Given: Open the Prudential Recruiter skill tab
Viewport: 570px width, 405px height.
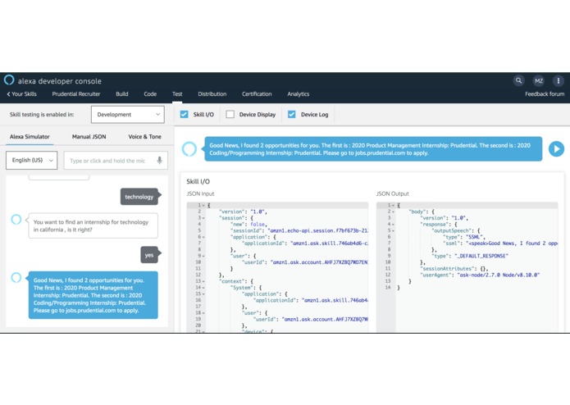Looking at the screenshot, I should 76,94.
